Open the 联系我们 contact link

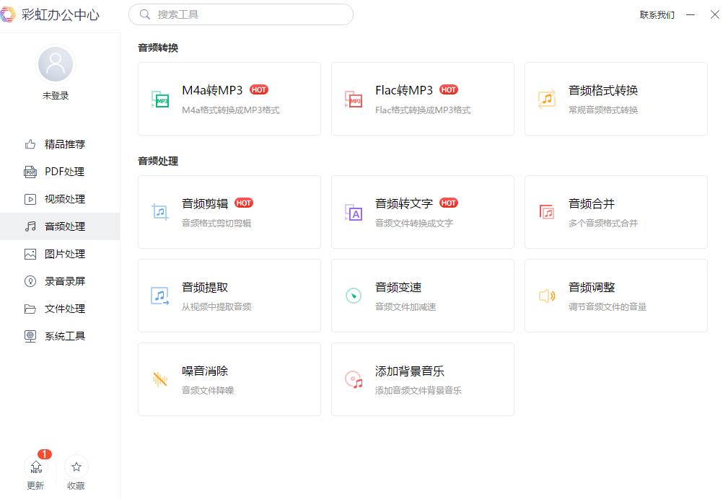tap(656, 14)
